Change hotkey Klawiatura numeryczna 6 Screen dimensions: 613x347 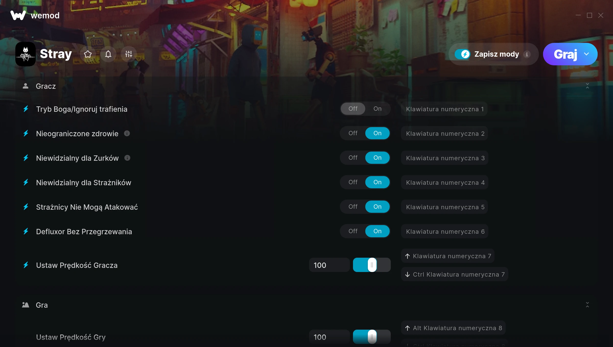(445, 231)
